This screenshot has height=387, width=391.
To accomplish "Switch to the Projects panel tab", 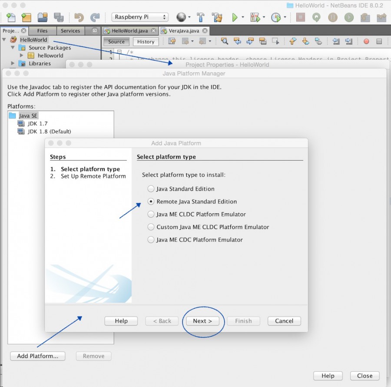I will tap(11, 31).
